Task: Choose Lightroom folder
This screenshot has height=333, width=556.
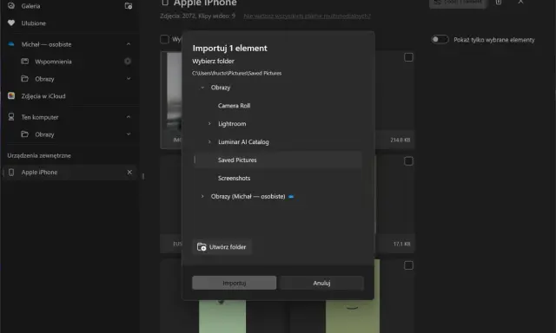Action: (x=232, y=124)
